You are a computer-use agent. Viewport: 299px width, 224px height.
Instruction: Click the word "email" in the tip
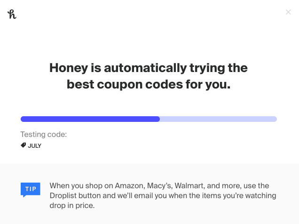(x=143, y=196)
